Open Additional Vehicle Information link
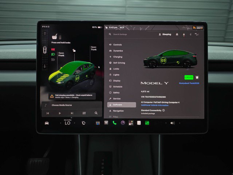Screen dimensions: 233x175 [155, 105]
